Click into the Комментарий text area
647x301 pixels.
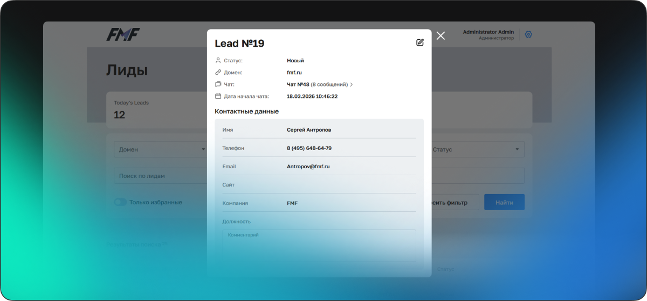319,246
